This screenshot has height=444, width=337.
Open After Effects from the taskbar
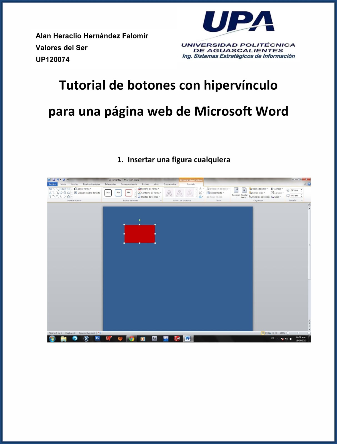click(x=154, y=339)
